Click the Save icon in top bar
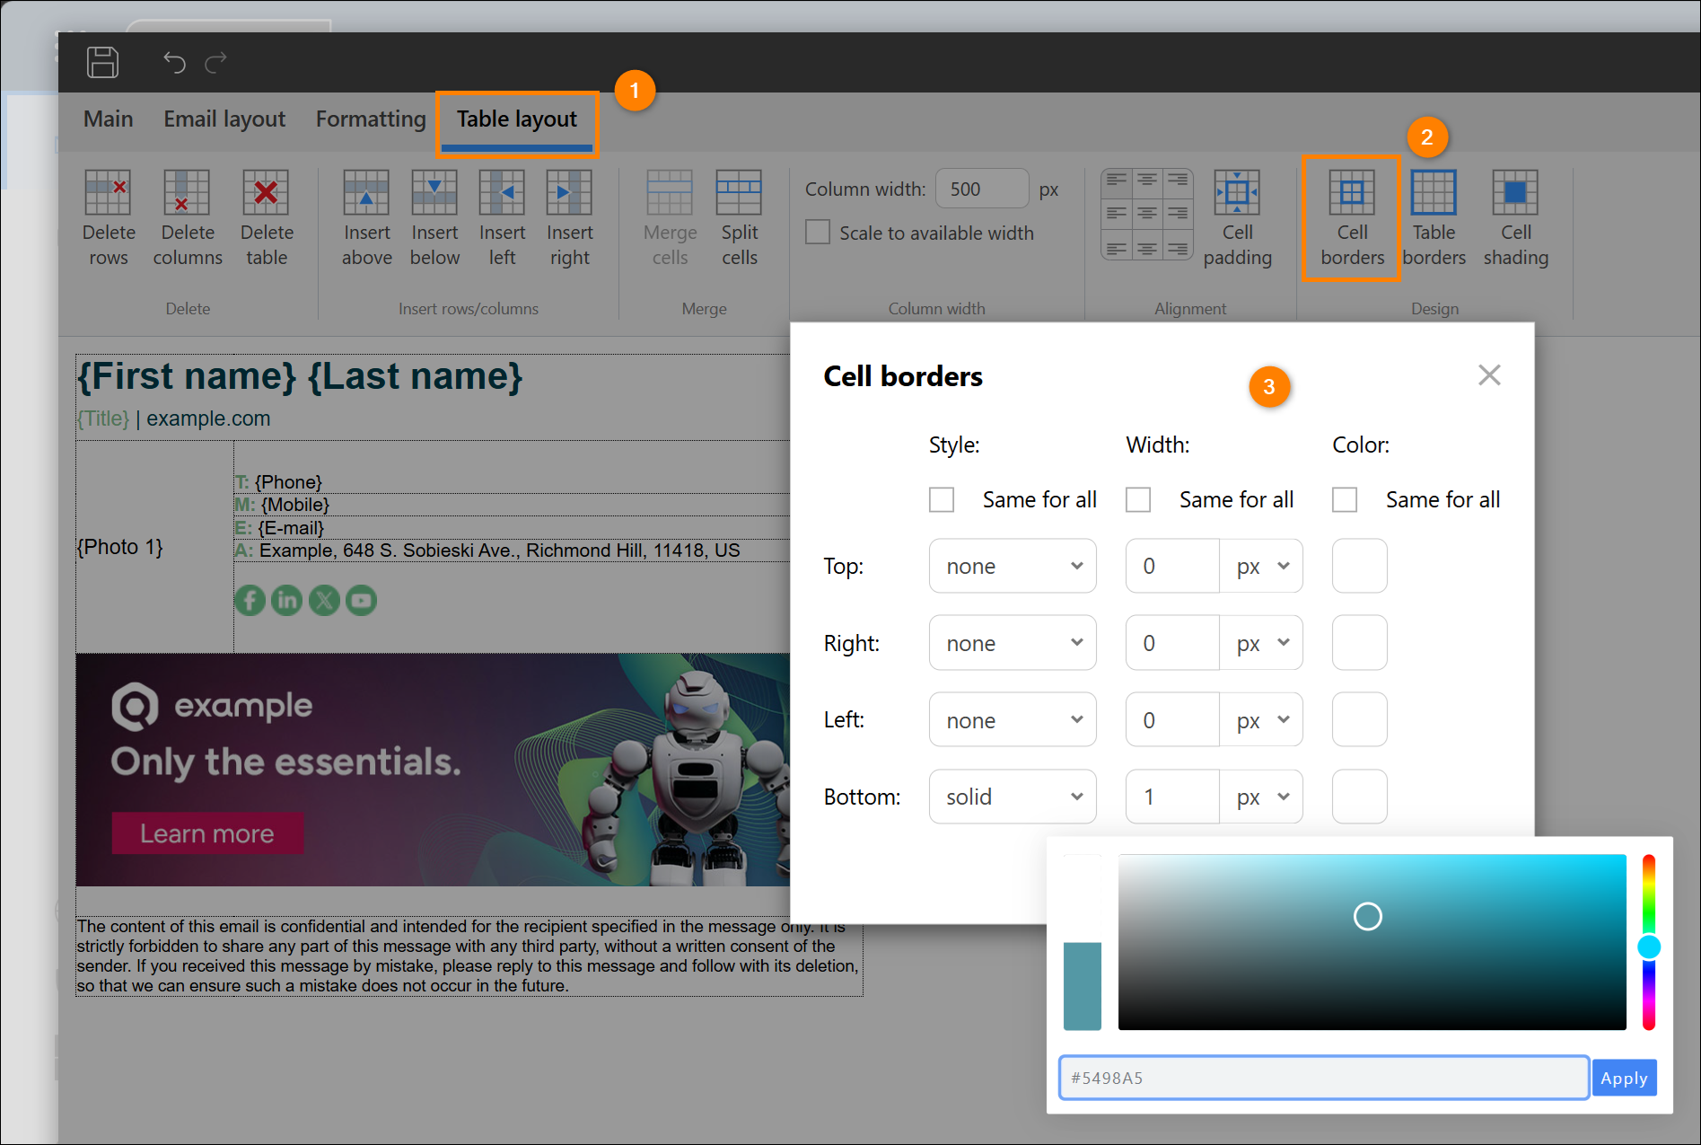1701x1145 pixels. coord(102,62)
